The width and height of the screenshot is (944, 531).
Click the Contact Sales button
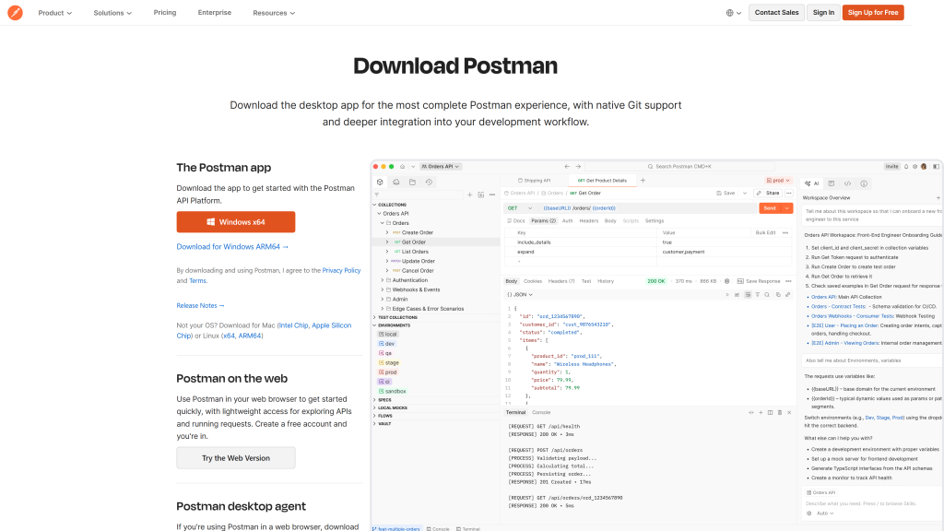coord(776,12)
